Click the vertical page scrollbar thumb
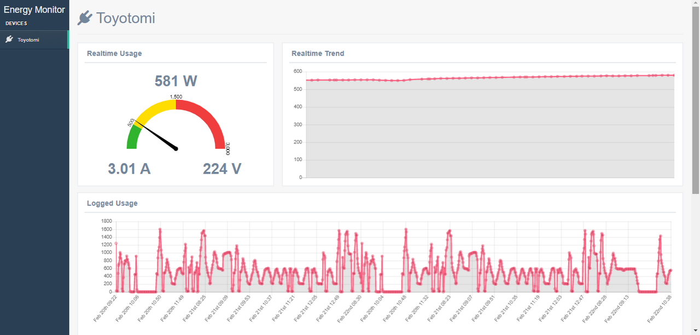Screen dimensions: 700x335 point(696,101)
